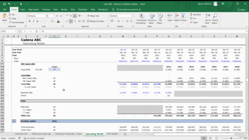The image size is (249, 140).
Task: Click the Name Box showing G53
Action: point(9,31)
